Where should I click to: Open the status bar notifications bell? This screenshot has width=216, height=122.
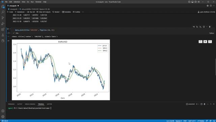pos(214,121)
